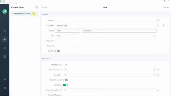The width and height of the screenshot is (171, 96).
Task: Click the unit icon beside Session Expiry Interval
Action: [x=158, y=90]
